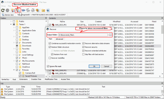Enable Recover metafiles checkbox
This screenshot has width=164, height=99.
pyautogui.click(x=50, y=58)
